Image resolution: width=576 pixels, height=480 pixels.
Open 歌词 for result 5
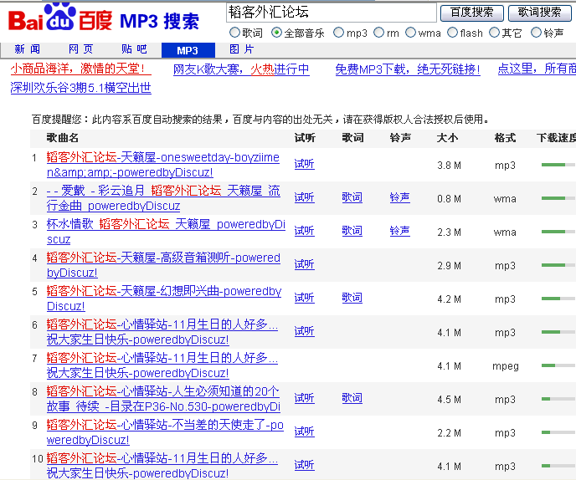coord(352,297)
